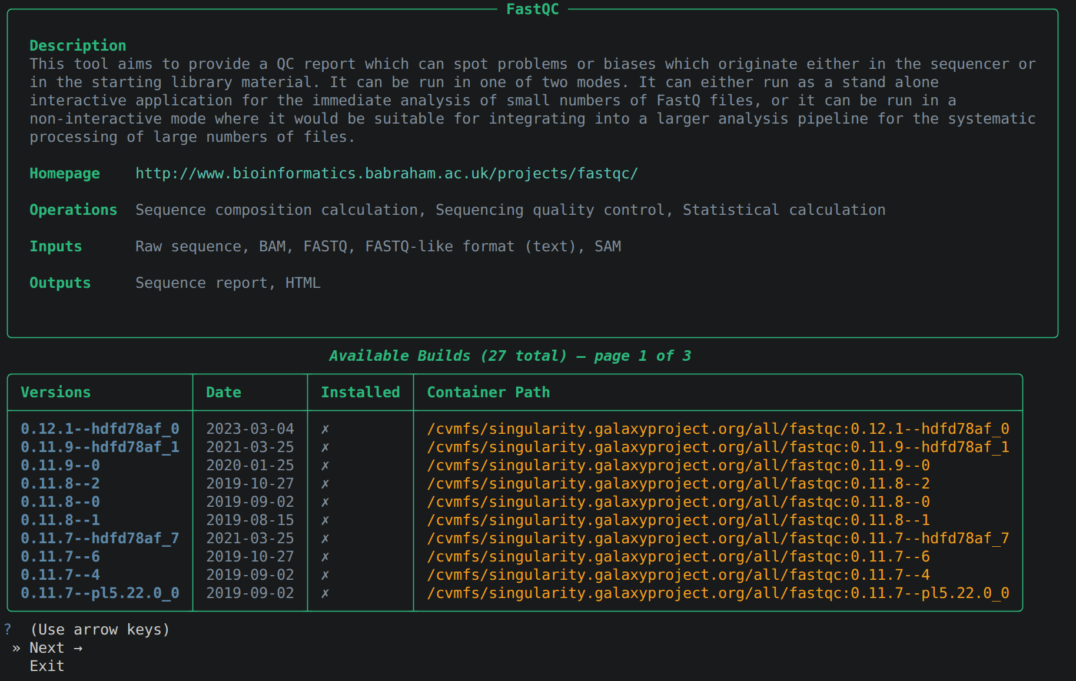Click the not-installed mark for 0.11.9--0

(325, 466)
